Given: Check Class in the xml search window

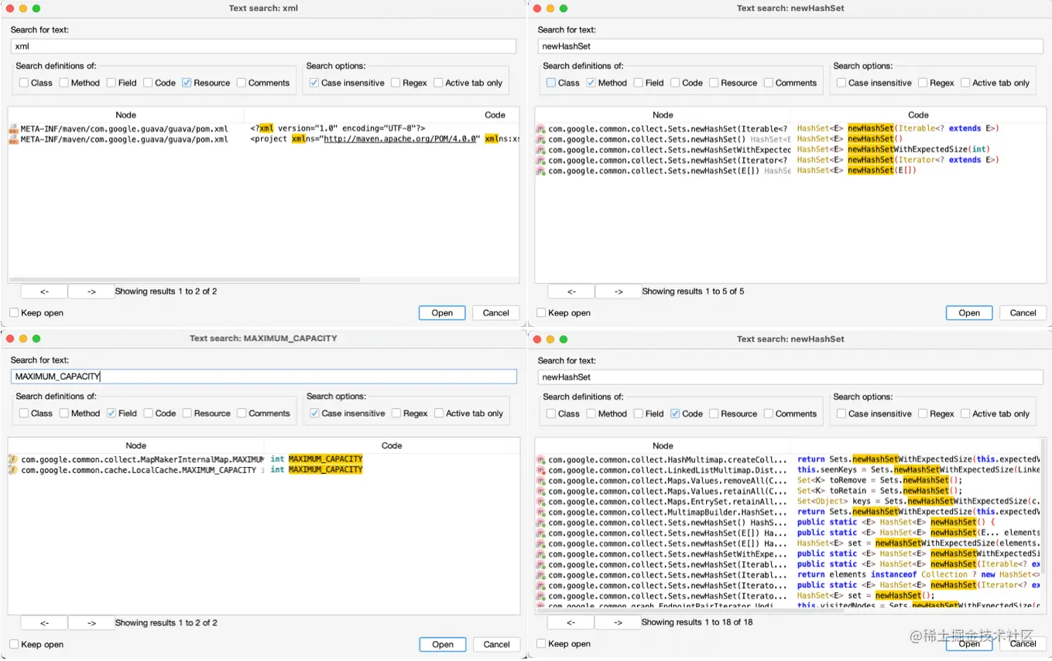Looking at the screenshot, I should point(24,83).
